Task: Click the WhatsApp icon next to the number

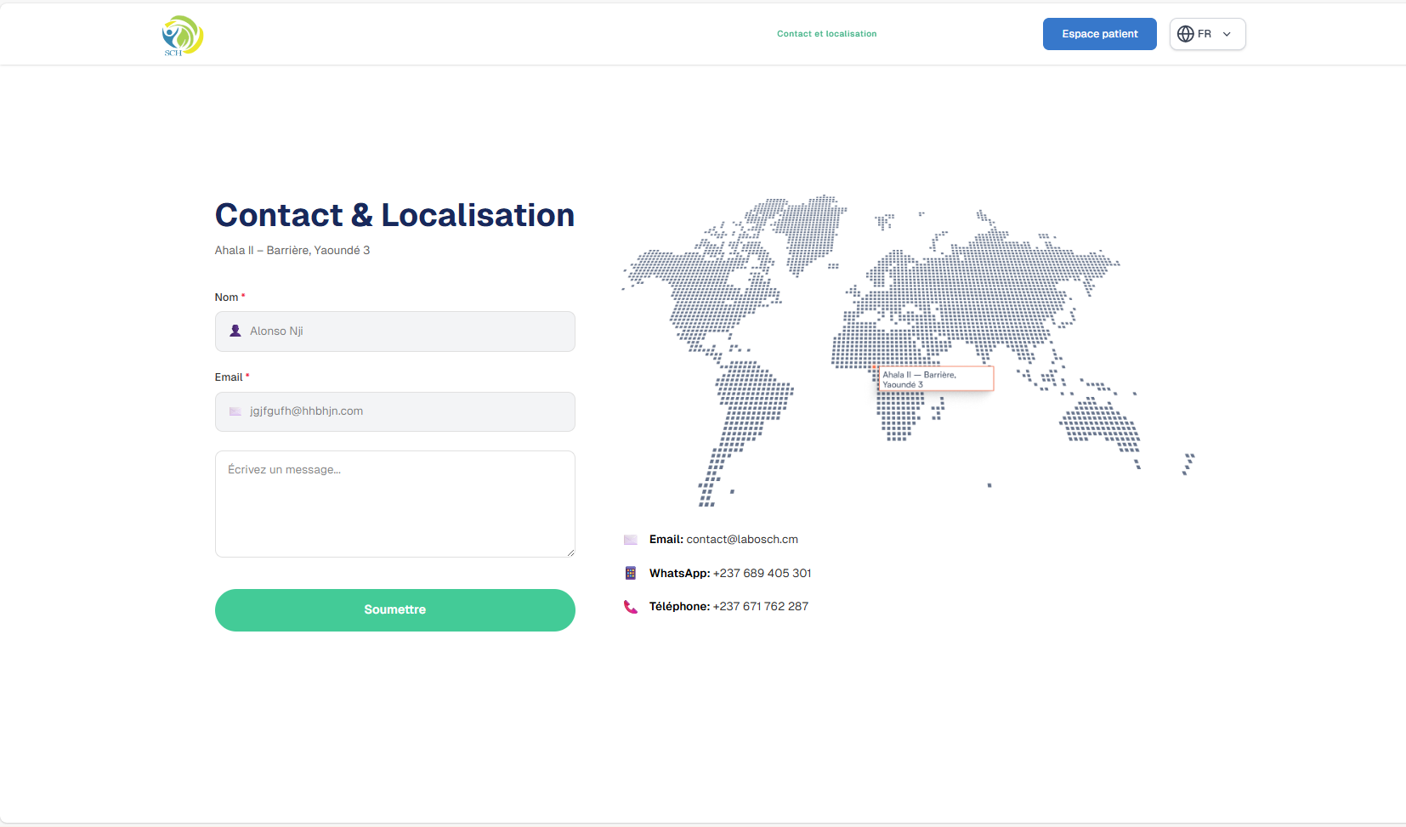Action: tap(631, 573)
